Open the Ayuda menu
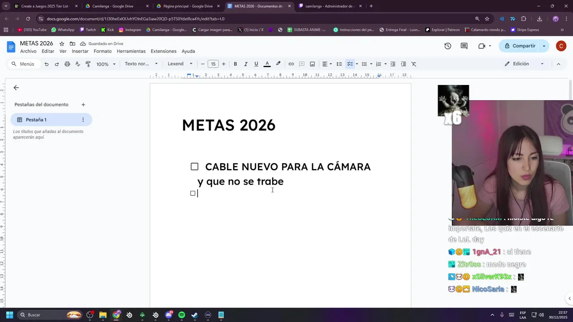This screenshot has width=573, height=322. point(188,51)
